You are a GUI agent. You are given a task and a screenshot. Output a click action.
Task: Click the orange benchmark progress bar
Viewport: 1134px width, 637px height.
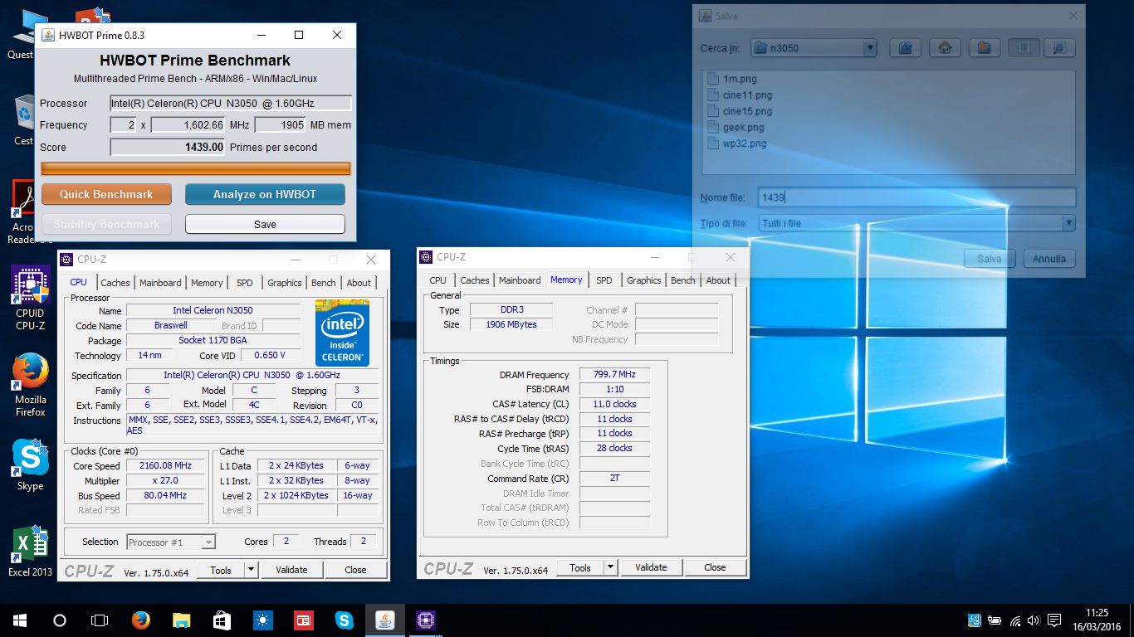pyautogui.click(x=196, y=169)
